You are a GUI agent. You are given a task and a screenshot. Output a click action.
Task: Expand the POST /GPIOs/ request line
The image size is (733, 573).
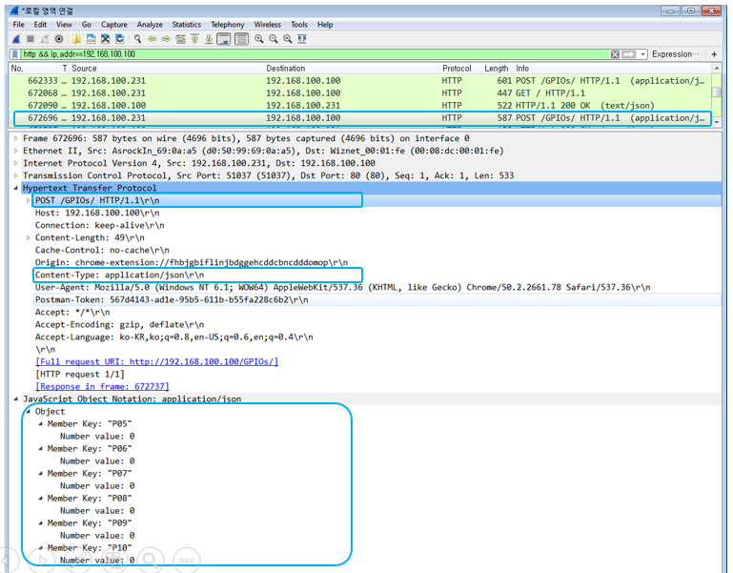click(x=28, y=200)
